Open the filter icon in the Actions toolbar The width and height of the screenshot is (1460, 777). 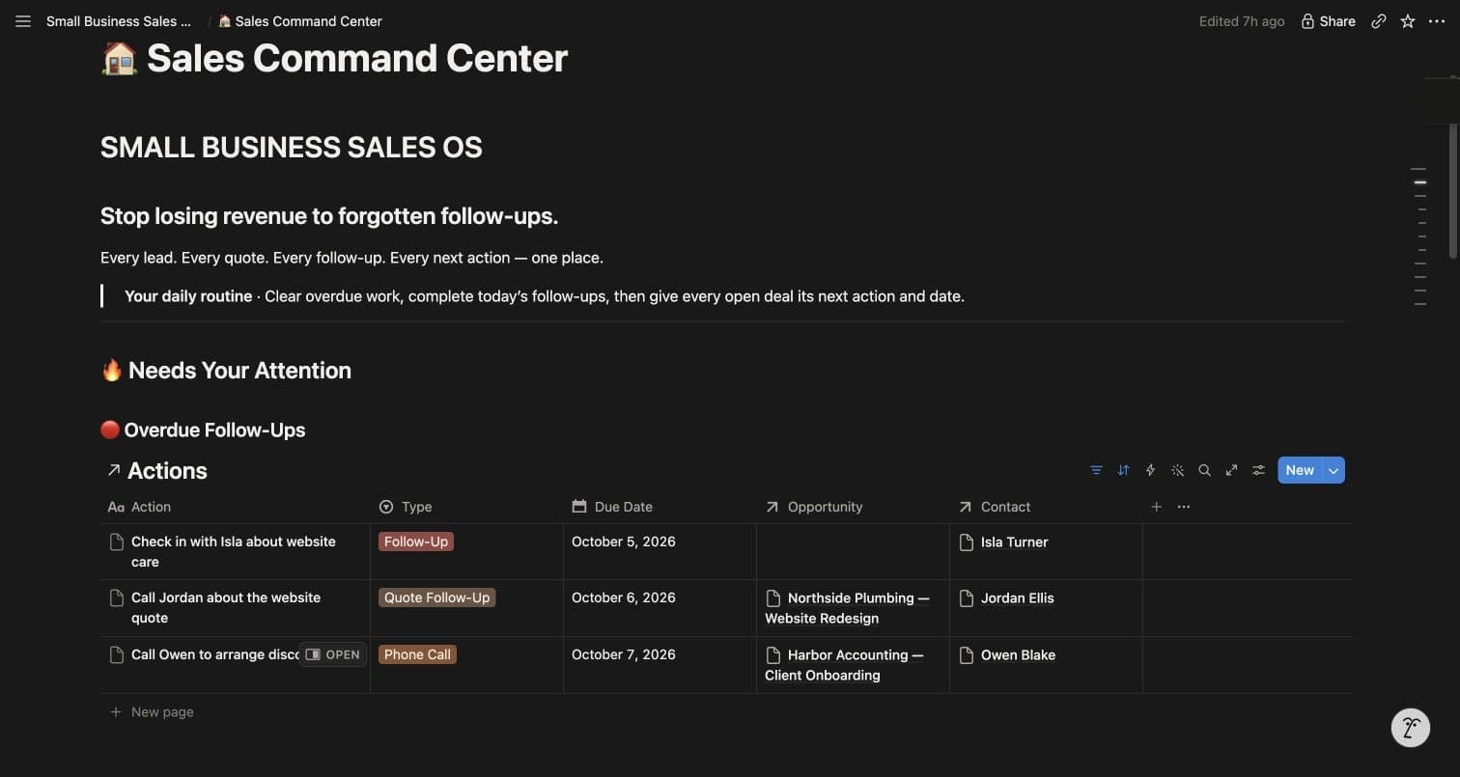pyautogui.click(x=1096, y=470)
